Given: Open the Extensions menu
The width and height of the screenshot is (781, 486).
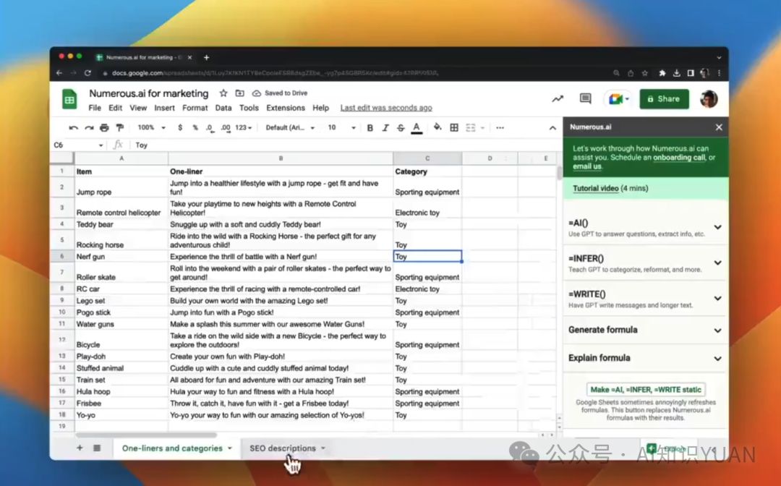Looking at the screenshot, I should click(x=286, y=108).
